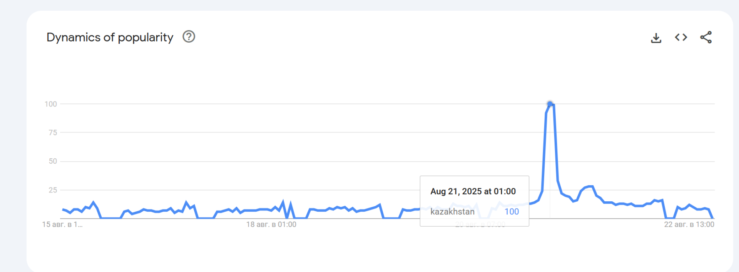This screenshot has height=272, width=739.
Task: Click the help question mark icon
Action: (x=189, y=37)
